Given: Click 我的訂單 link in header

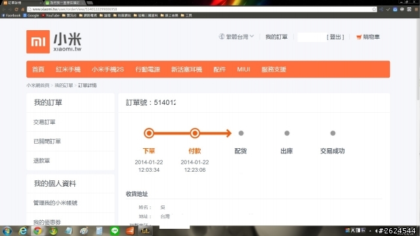Looking at the screenshot, I should (x=276, y=37).
